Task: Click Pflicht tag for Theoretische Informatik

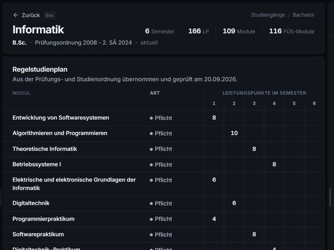Action: [161, 149]
